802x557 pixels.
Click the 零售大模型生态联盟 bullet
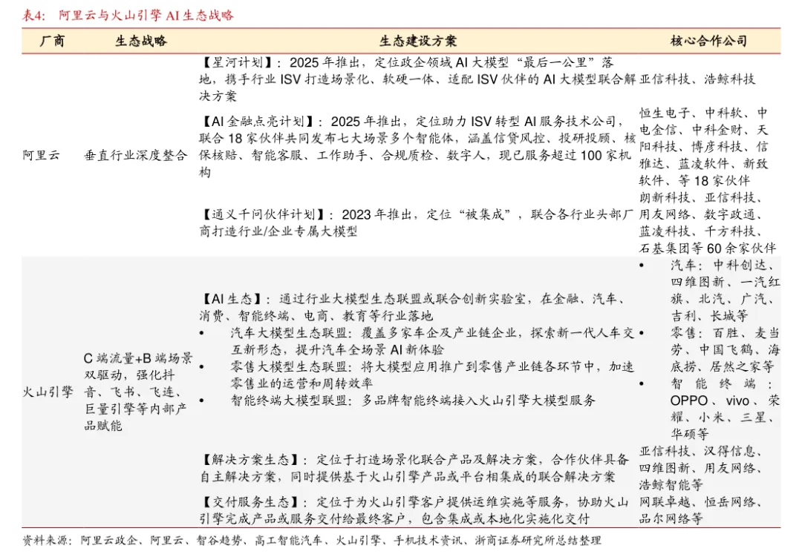(417, 375)
